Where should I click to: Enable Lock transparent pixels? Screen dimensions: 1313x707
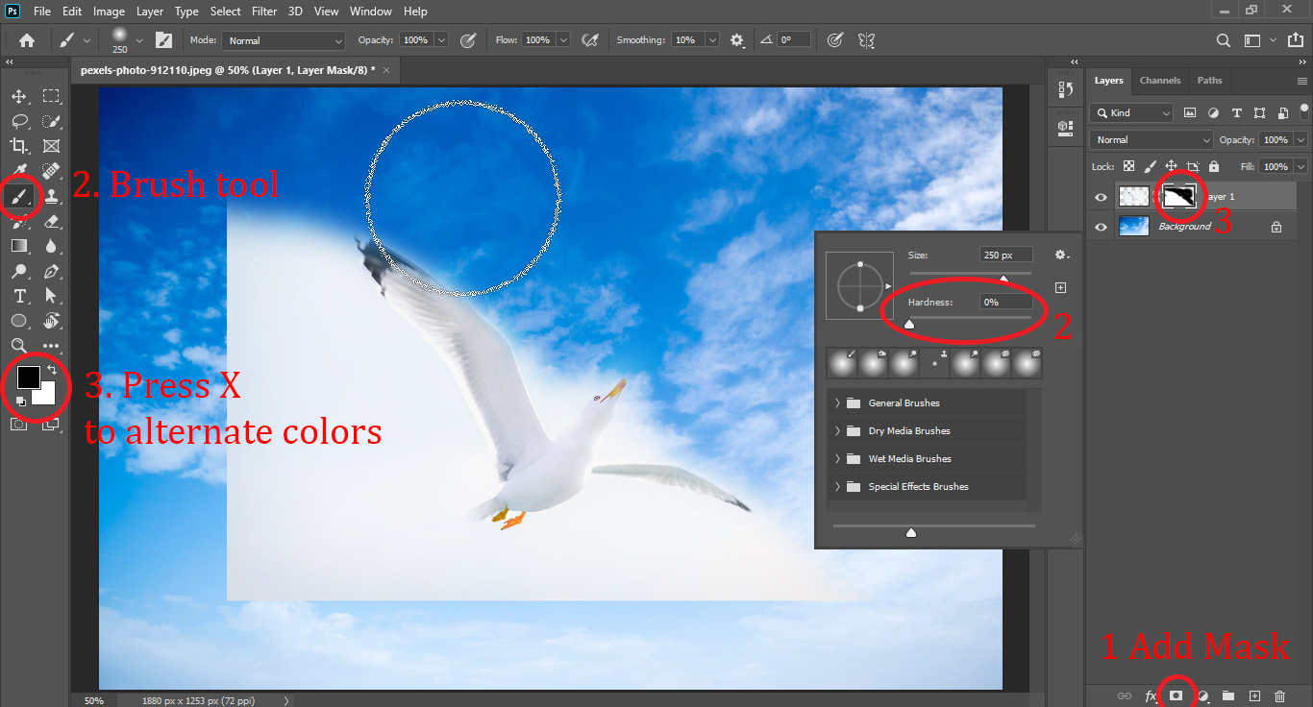pyautogui.click(x=1128, y=165)
